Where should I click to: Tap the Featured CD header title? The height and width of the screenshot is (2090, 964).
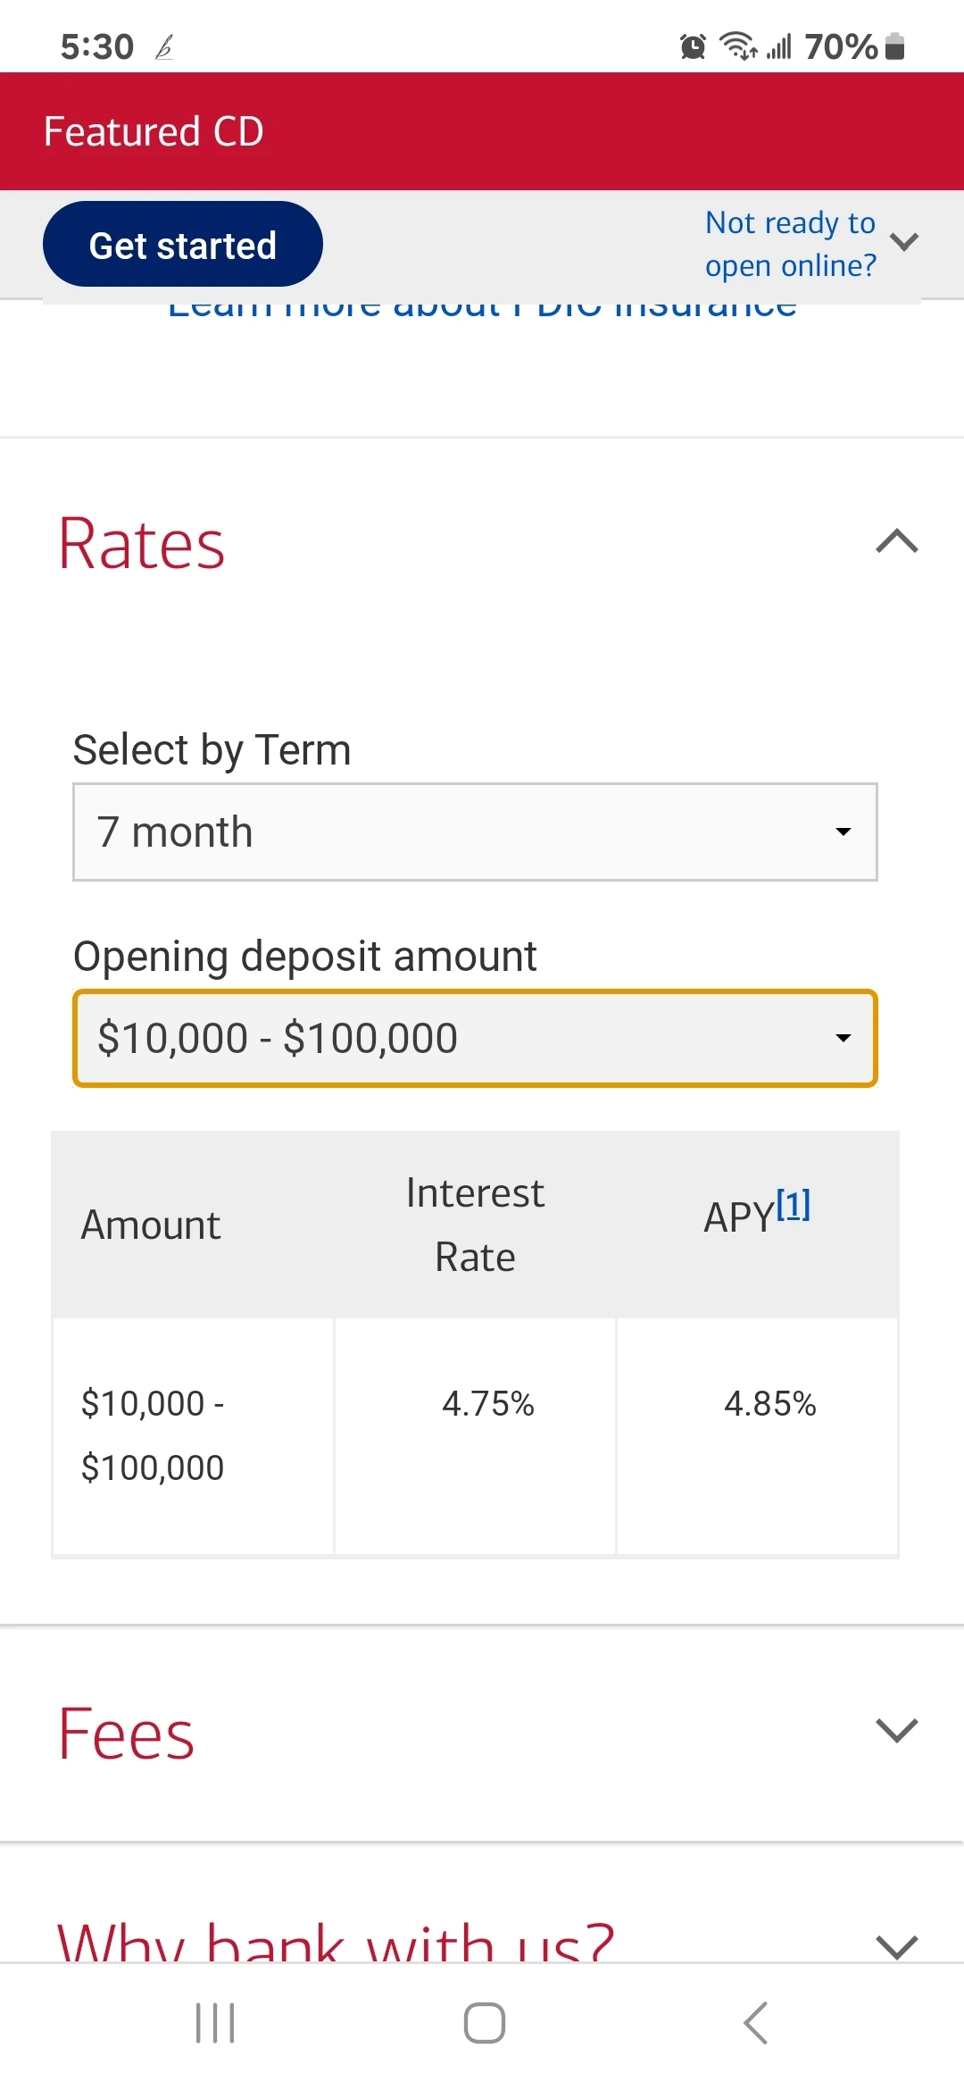[154, 131]
